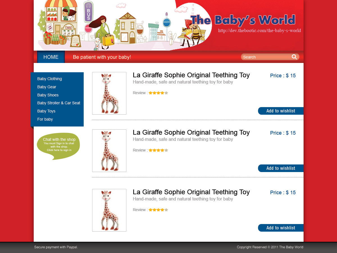Open the For baby category
This screenshot has width=337, height=253.
[45, 119]
